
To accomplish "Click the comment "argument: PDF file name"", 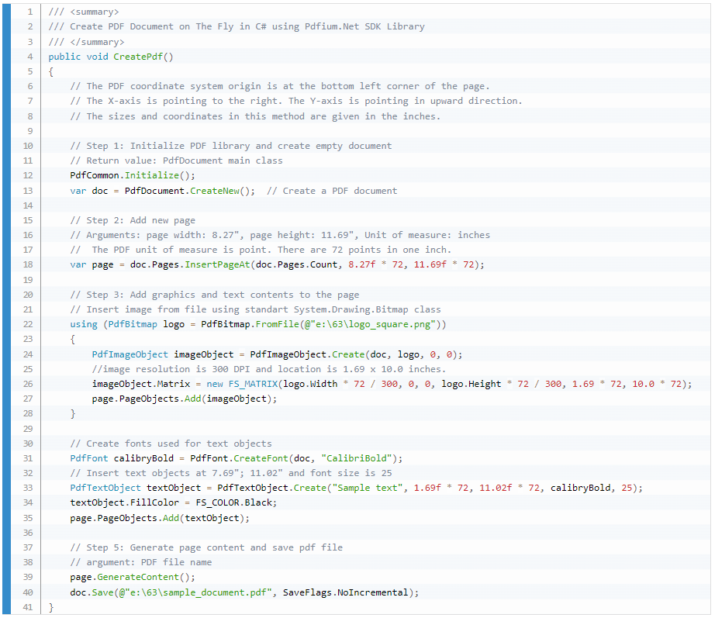I will 141,562.
